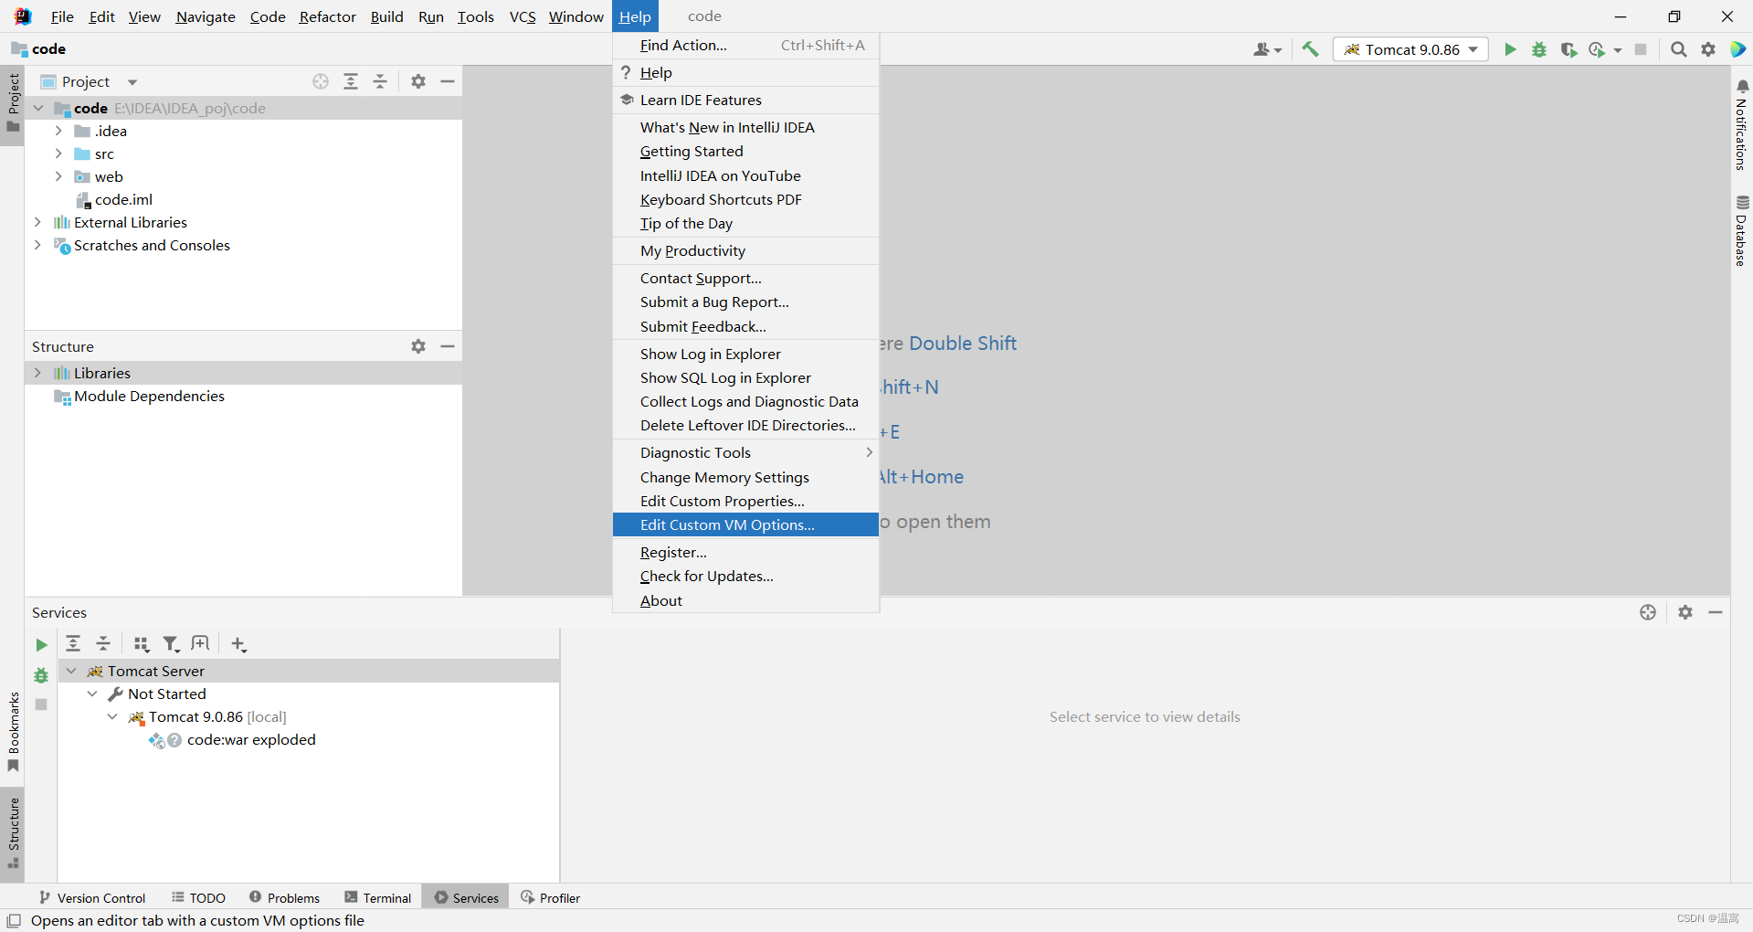
Task: Select Module Dependencies in Structure panel
Action: coord(149,396)
